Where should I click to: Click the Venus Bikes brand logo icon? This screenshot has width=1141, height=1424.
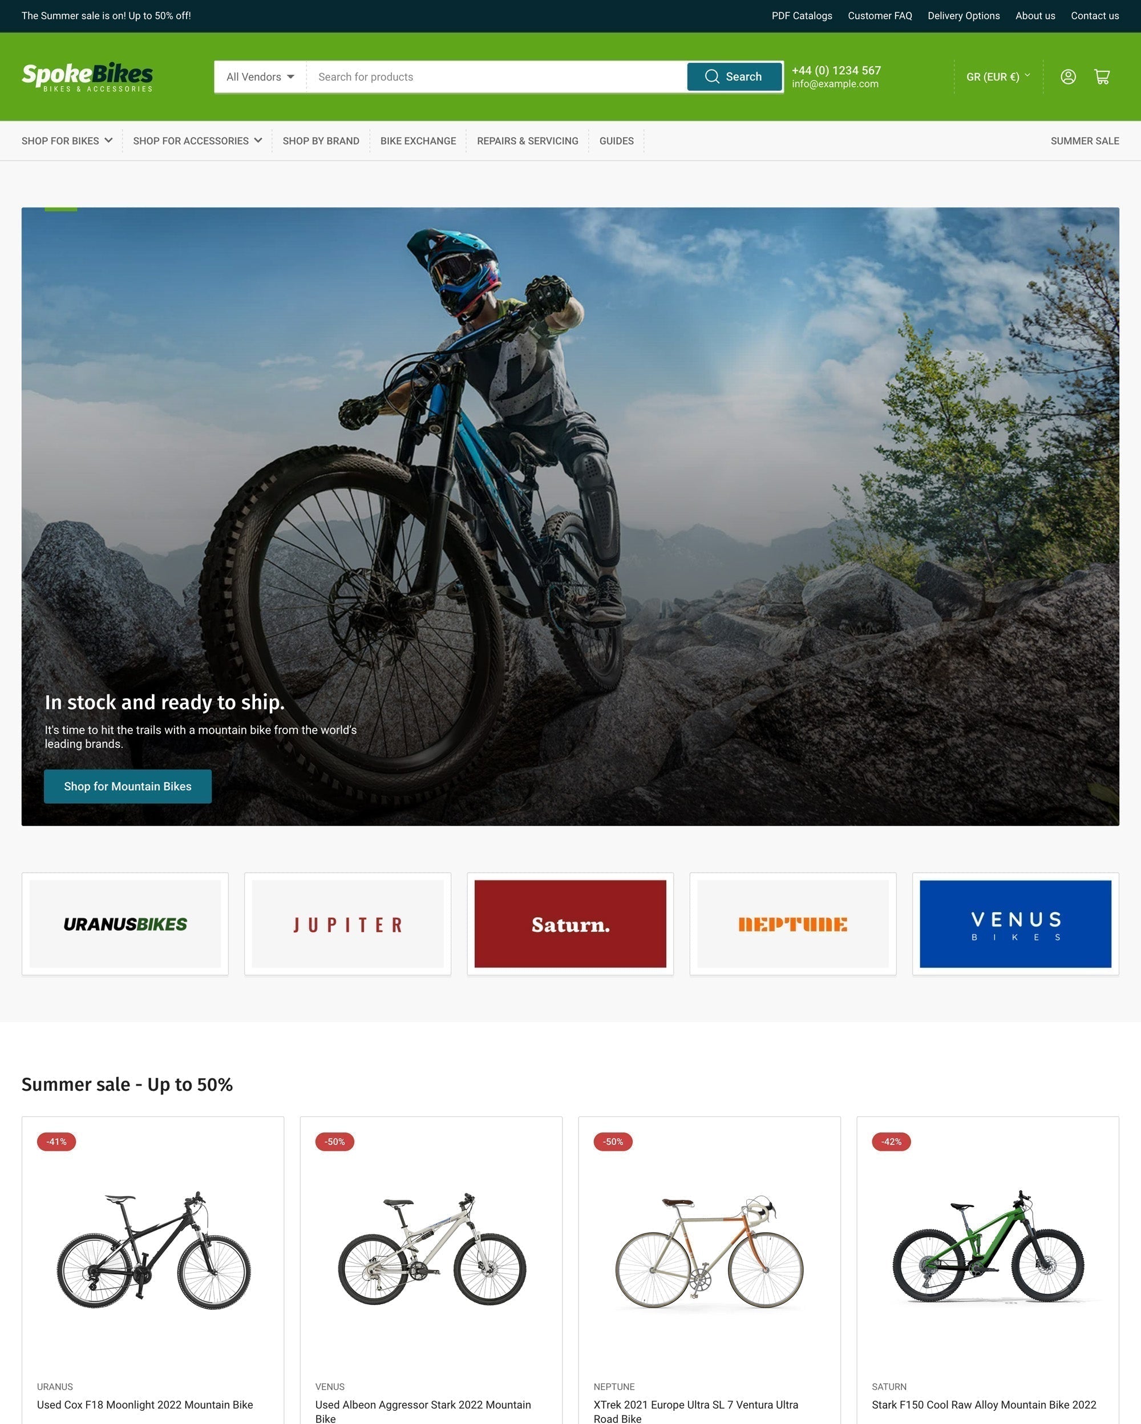click(x=1015, y=923)
